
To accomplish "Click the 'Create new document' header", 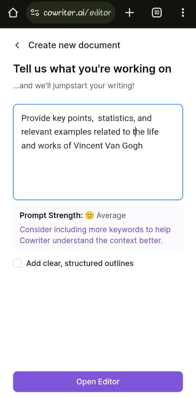I will point(74,45).
